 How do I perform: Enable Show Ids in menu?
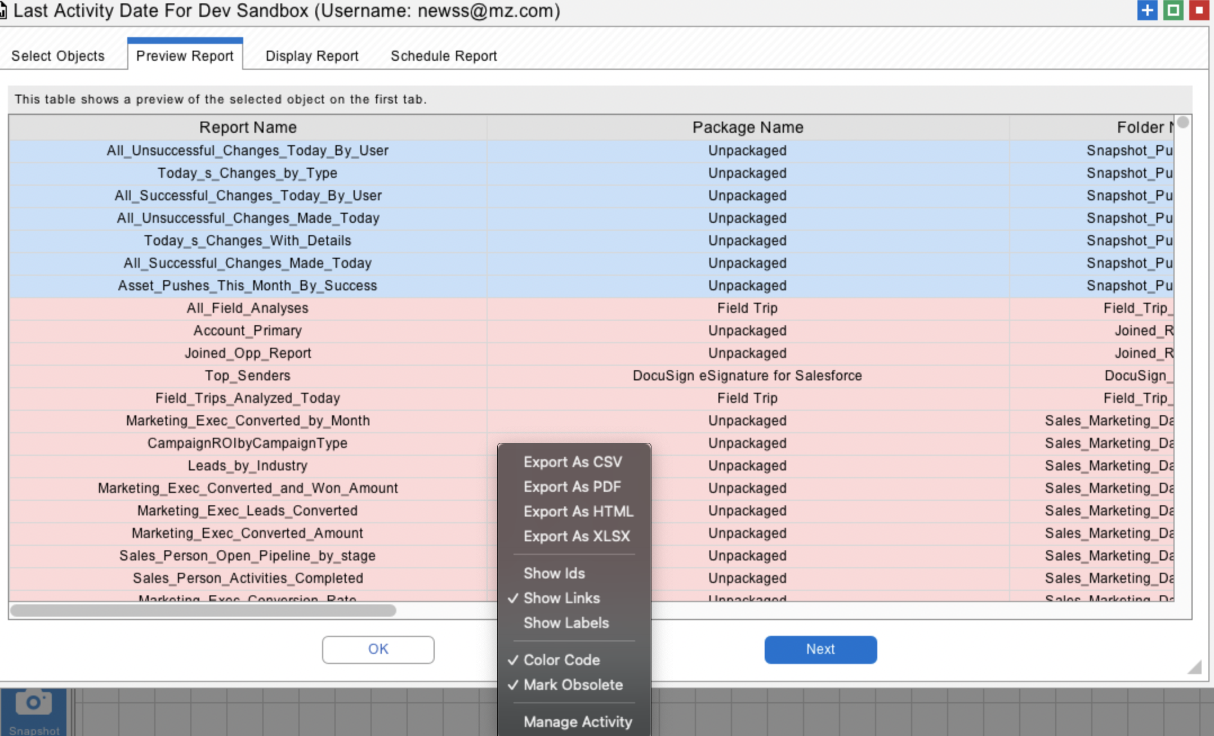click(554, 573)
